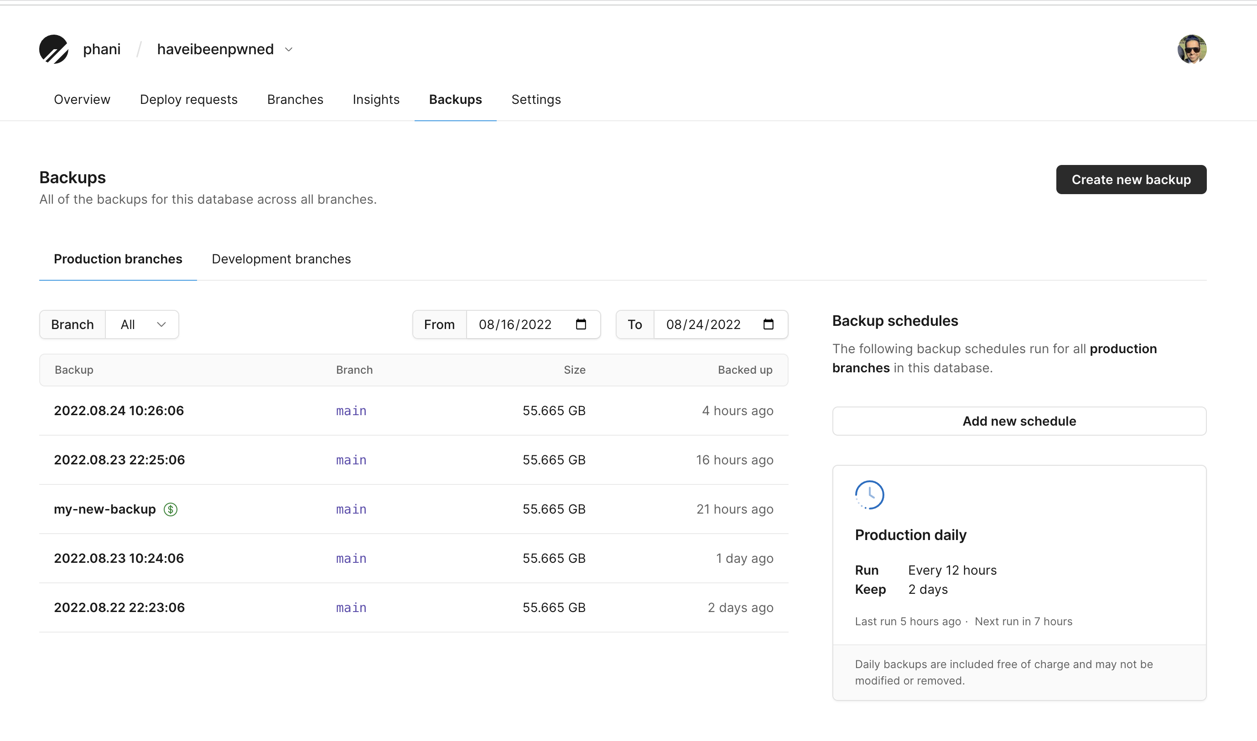
Task: Click Add new schedule button
Action: (1019, 421)
